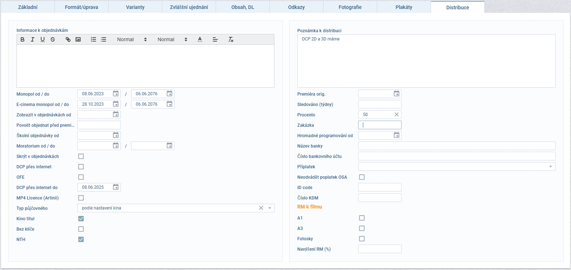Toggle DCP přes internet checkbox
The height and width of the screenshot is (270, 571).
pyautogui.click(x=81, y=167)
